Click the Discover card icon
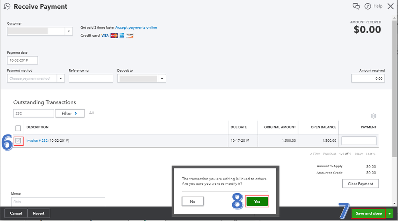 (x=130, y=35)
